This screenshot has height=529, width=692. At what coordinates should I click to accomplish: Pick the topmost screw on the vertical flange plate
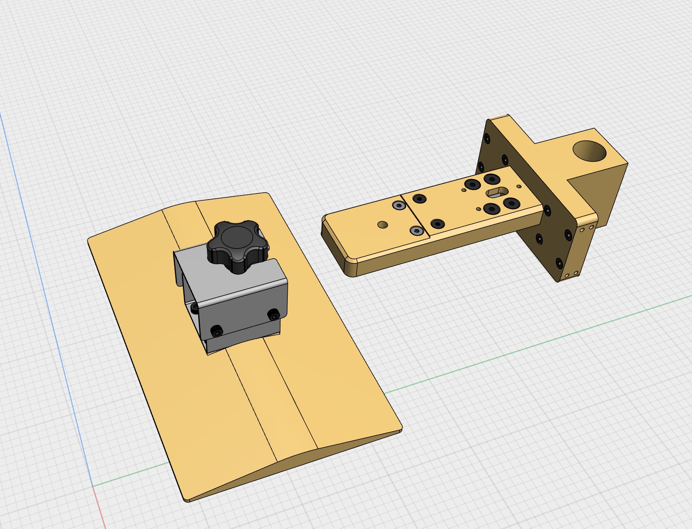[488, 139]
